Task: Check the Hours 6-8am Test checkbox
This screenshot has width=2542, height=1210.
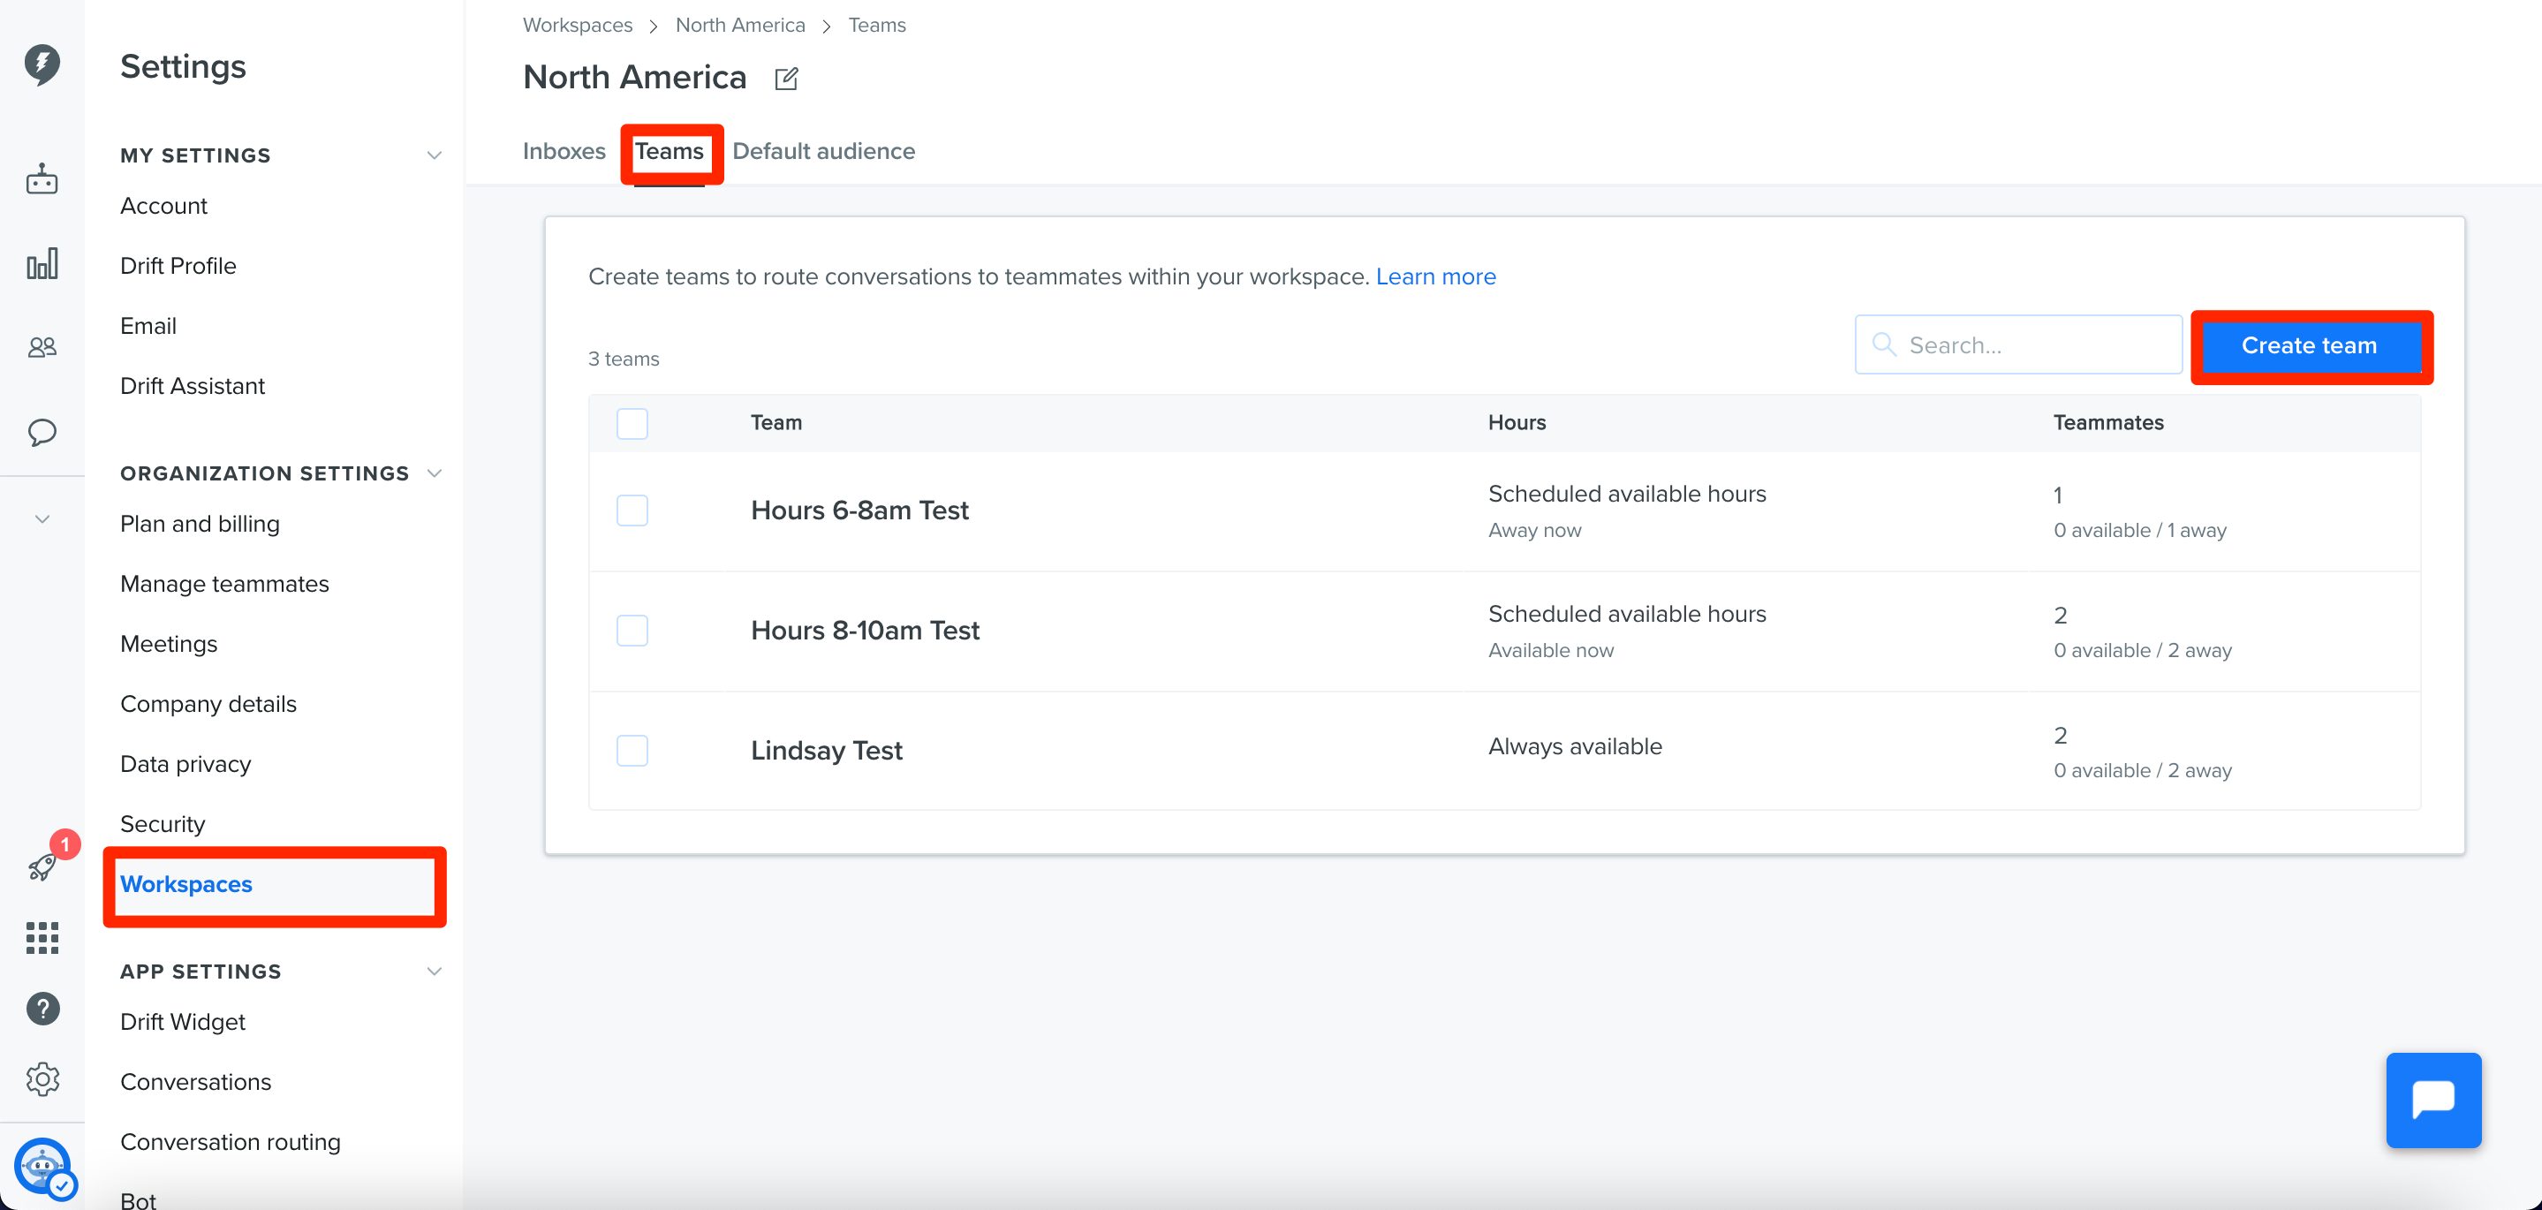Action: coord(632,510)
